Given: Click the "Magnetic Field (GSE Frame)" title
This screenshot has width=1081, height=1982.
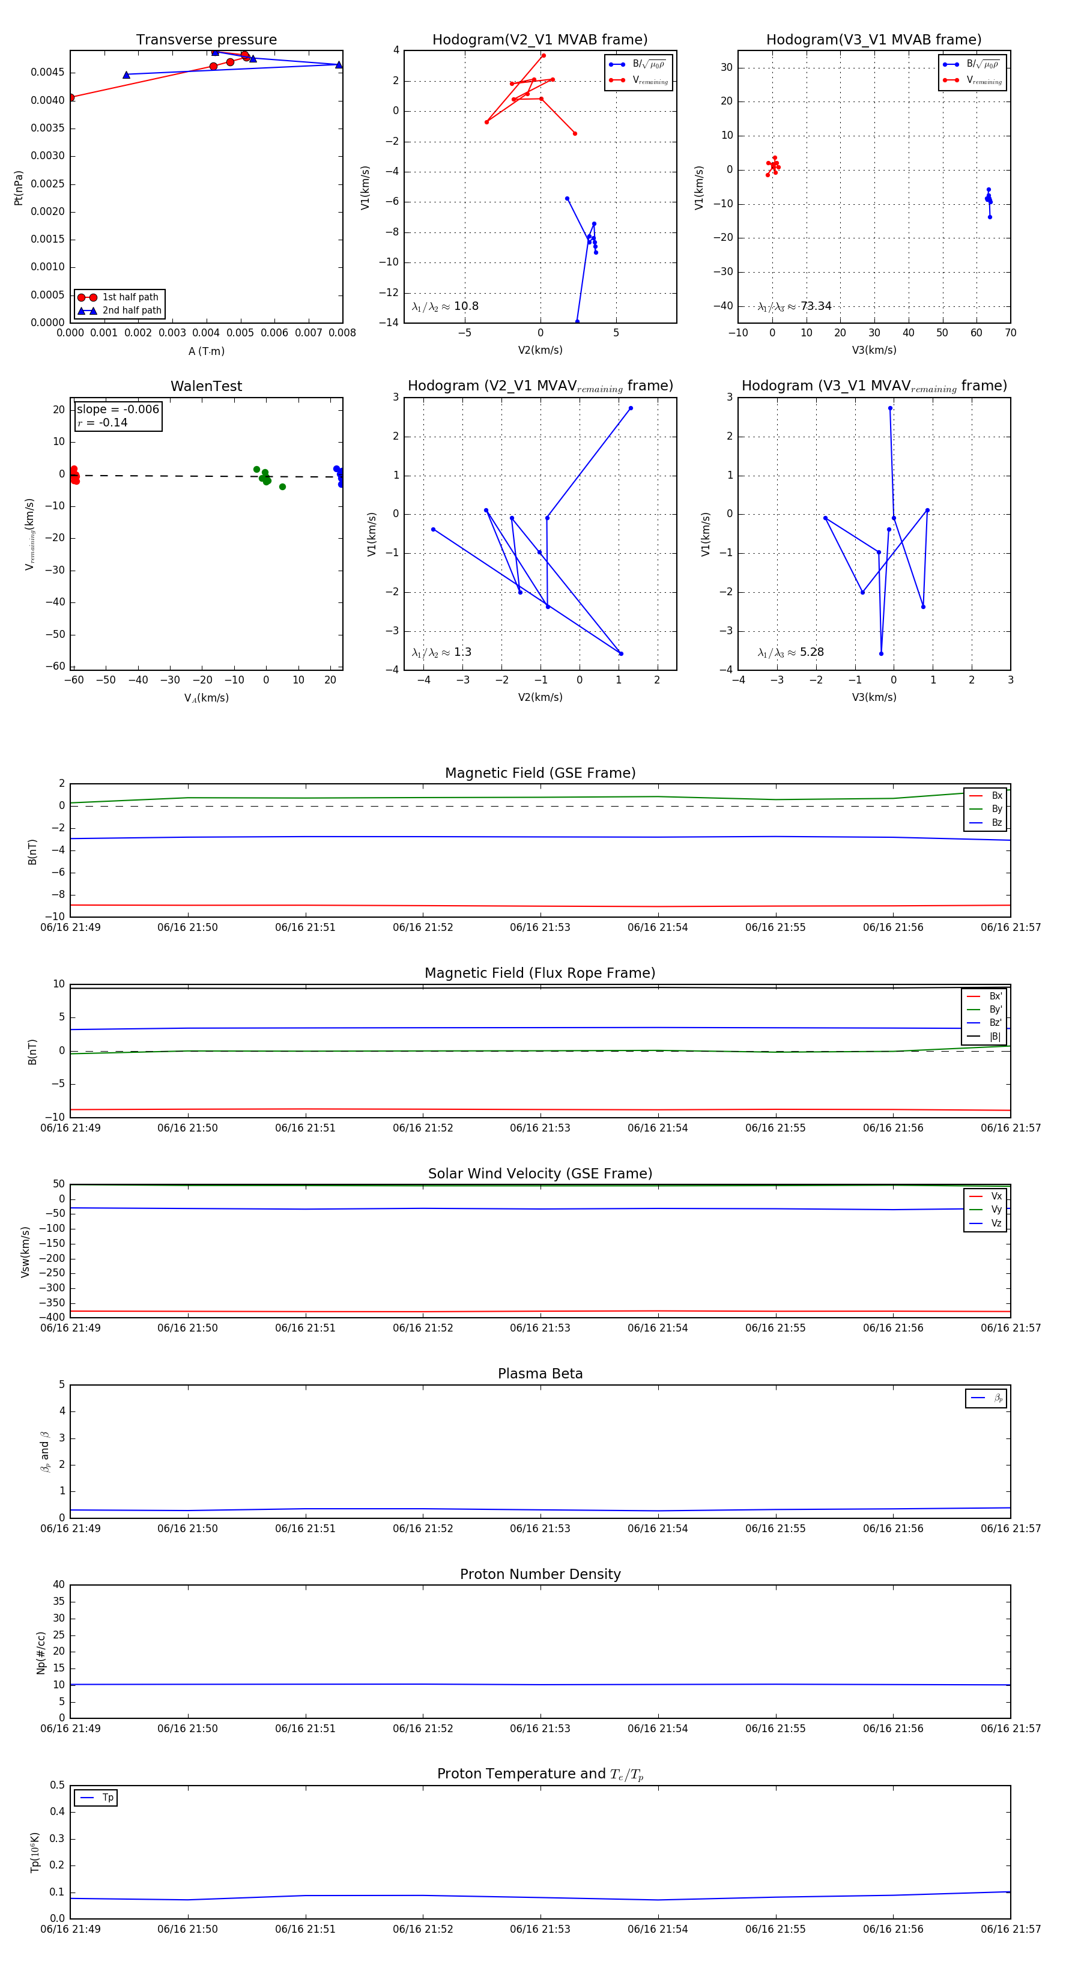Looking at the screenshot, I should (540, 772).
